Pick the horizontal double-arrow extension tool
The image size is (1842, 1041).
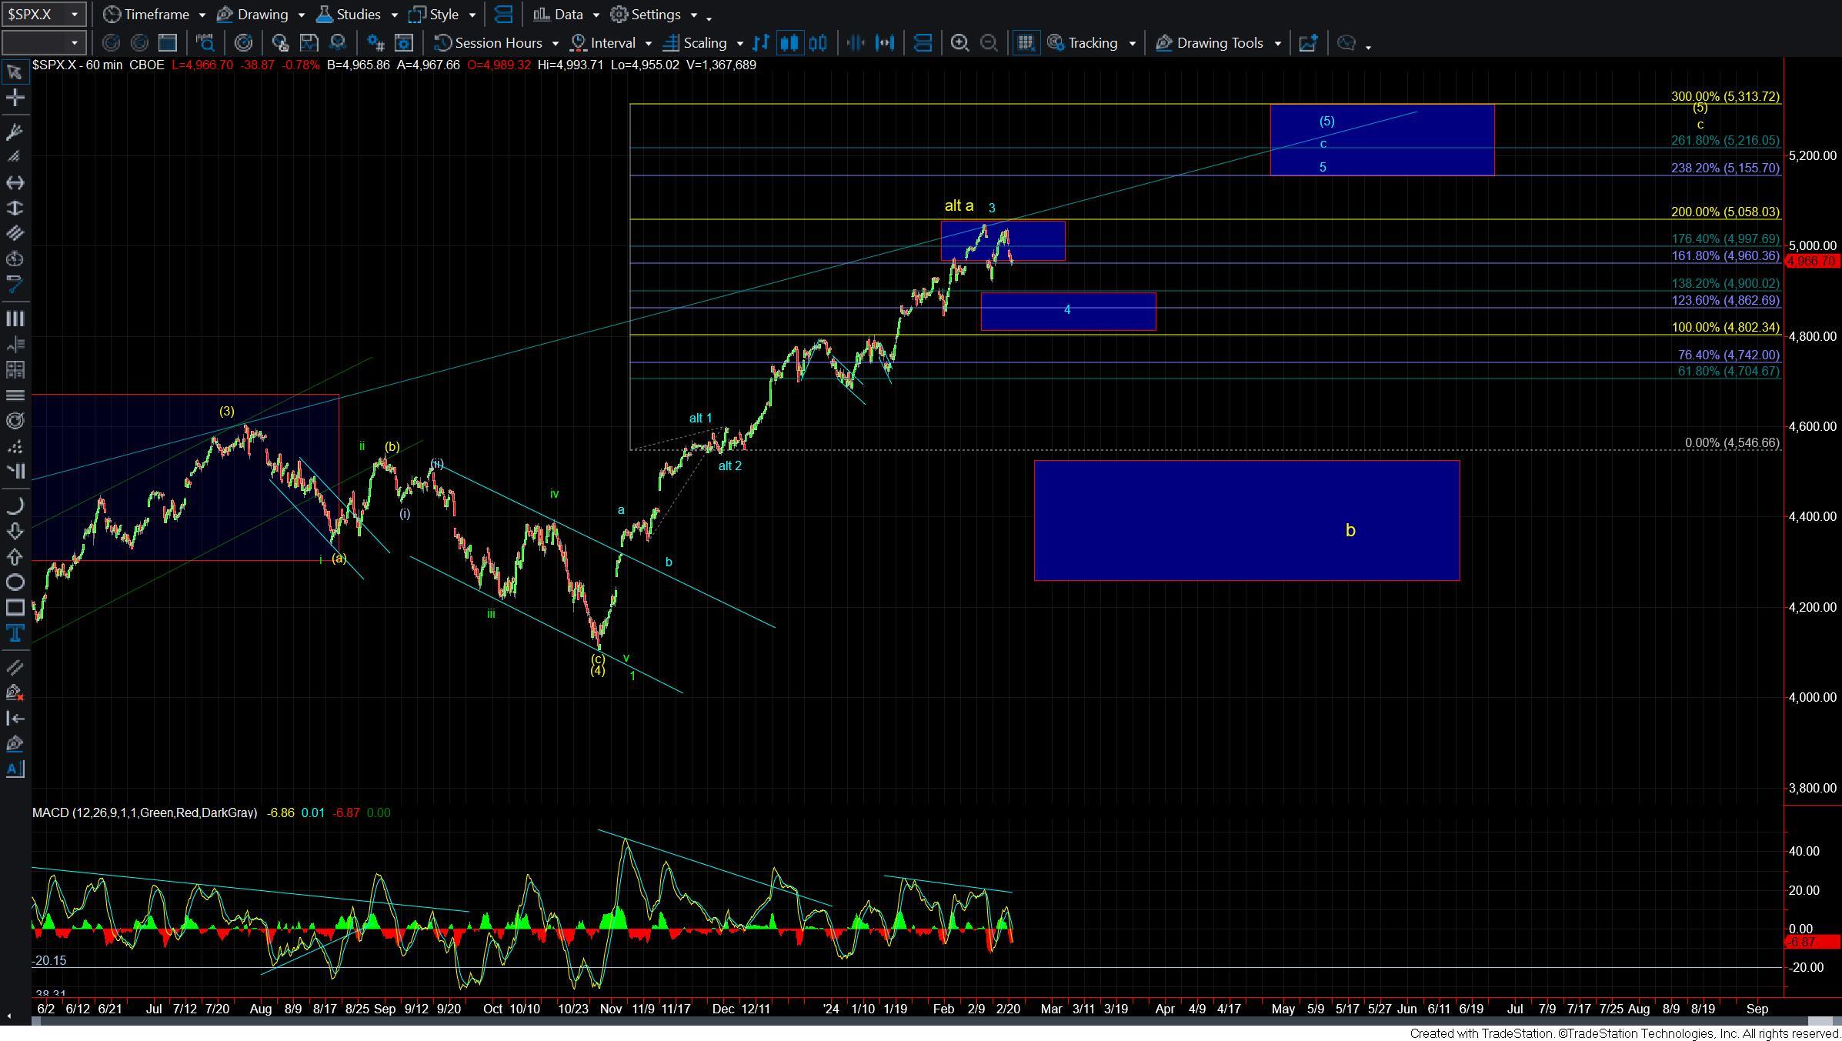15,182
